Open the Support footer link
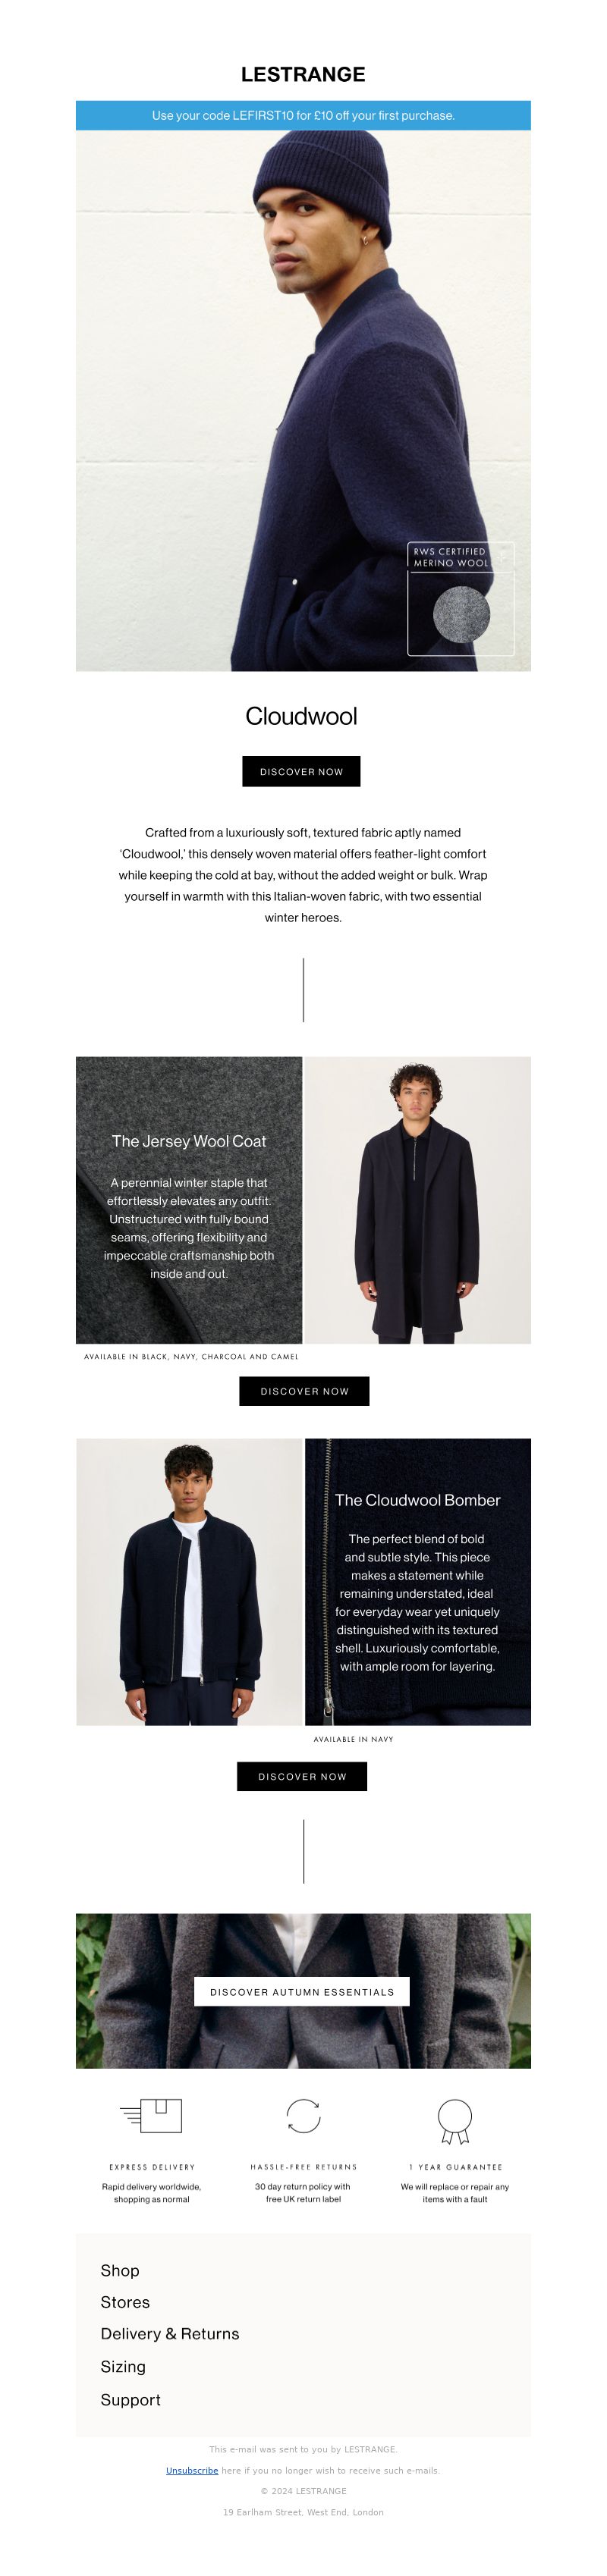The width and height of the screenshot is (607, 2576). pyautogui.click(x=130, y=2400)
